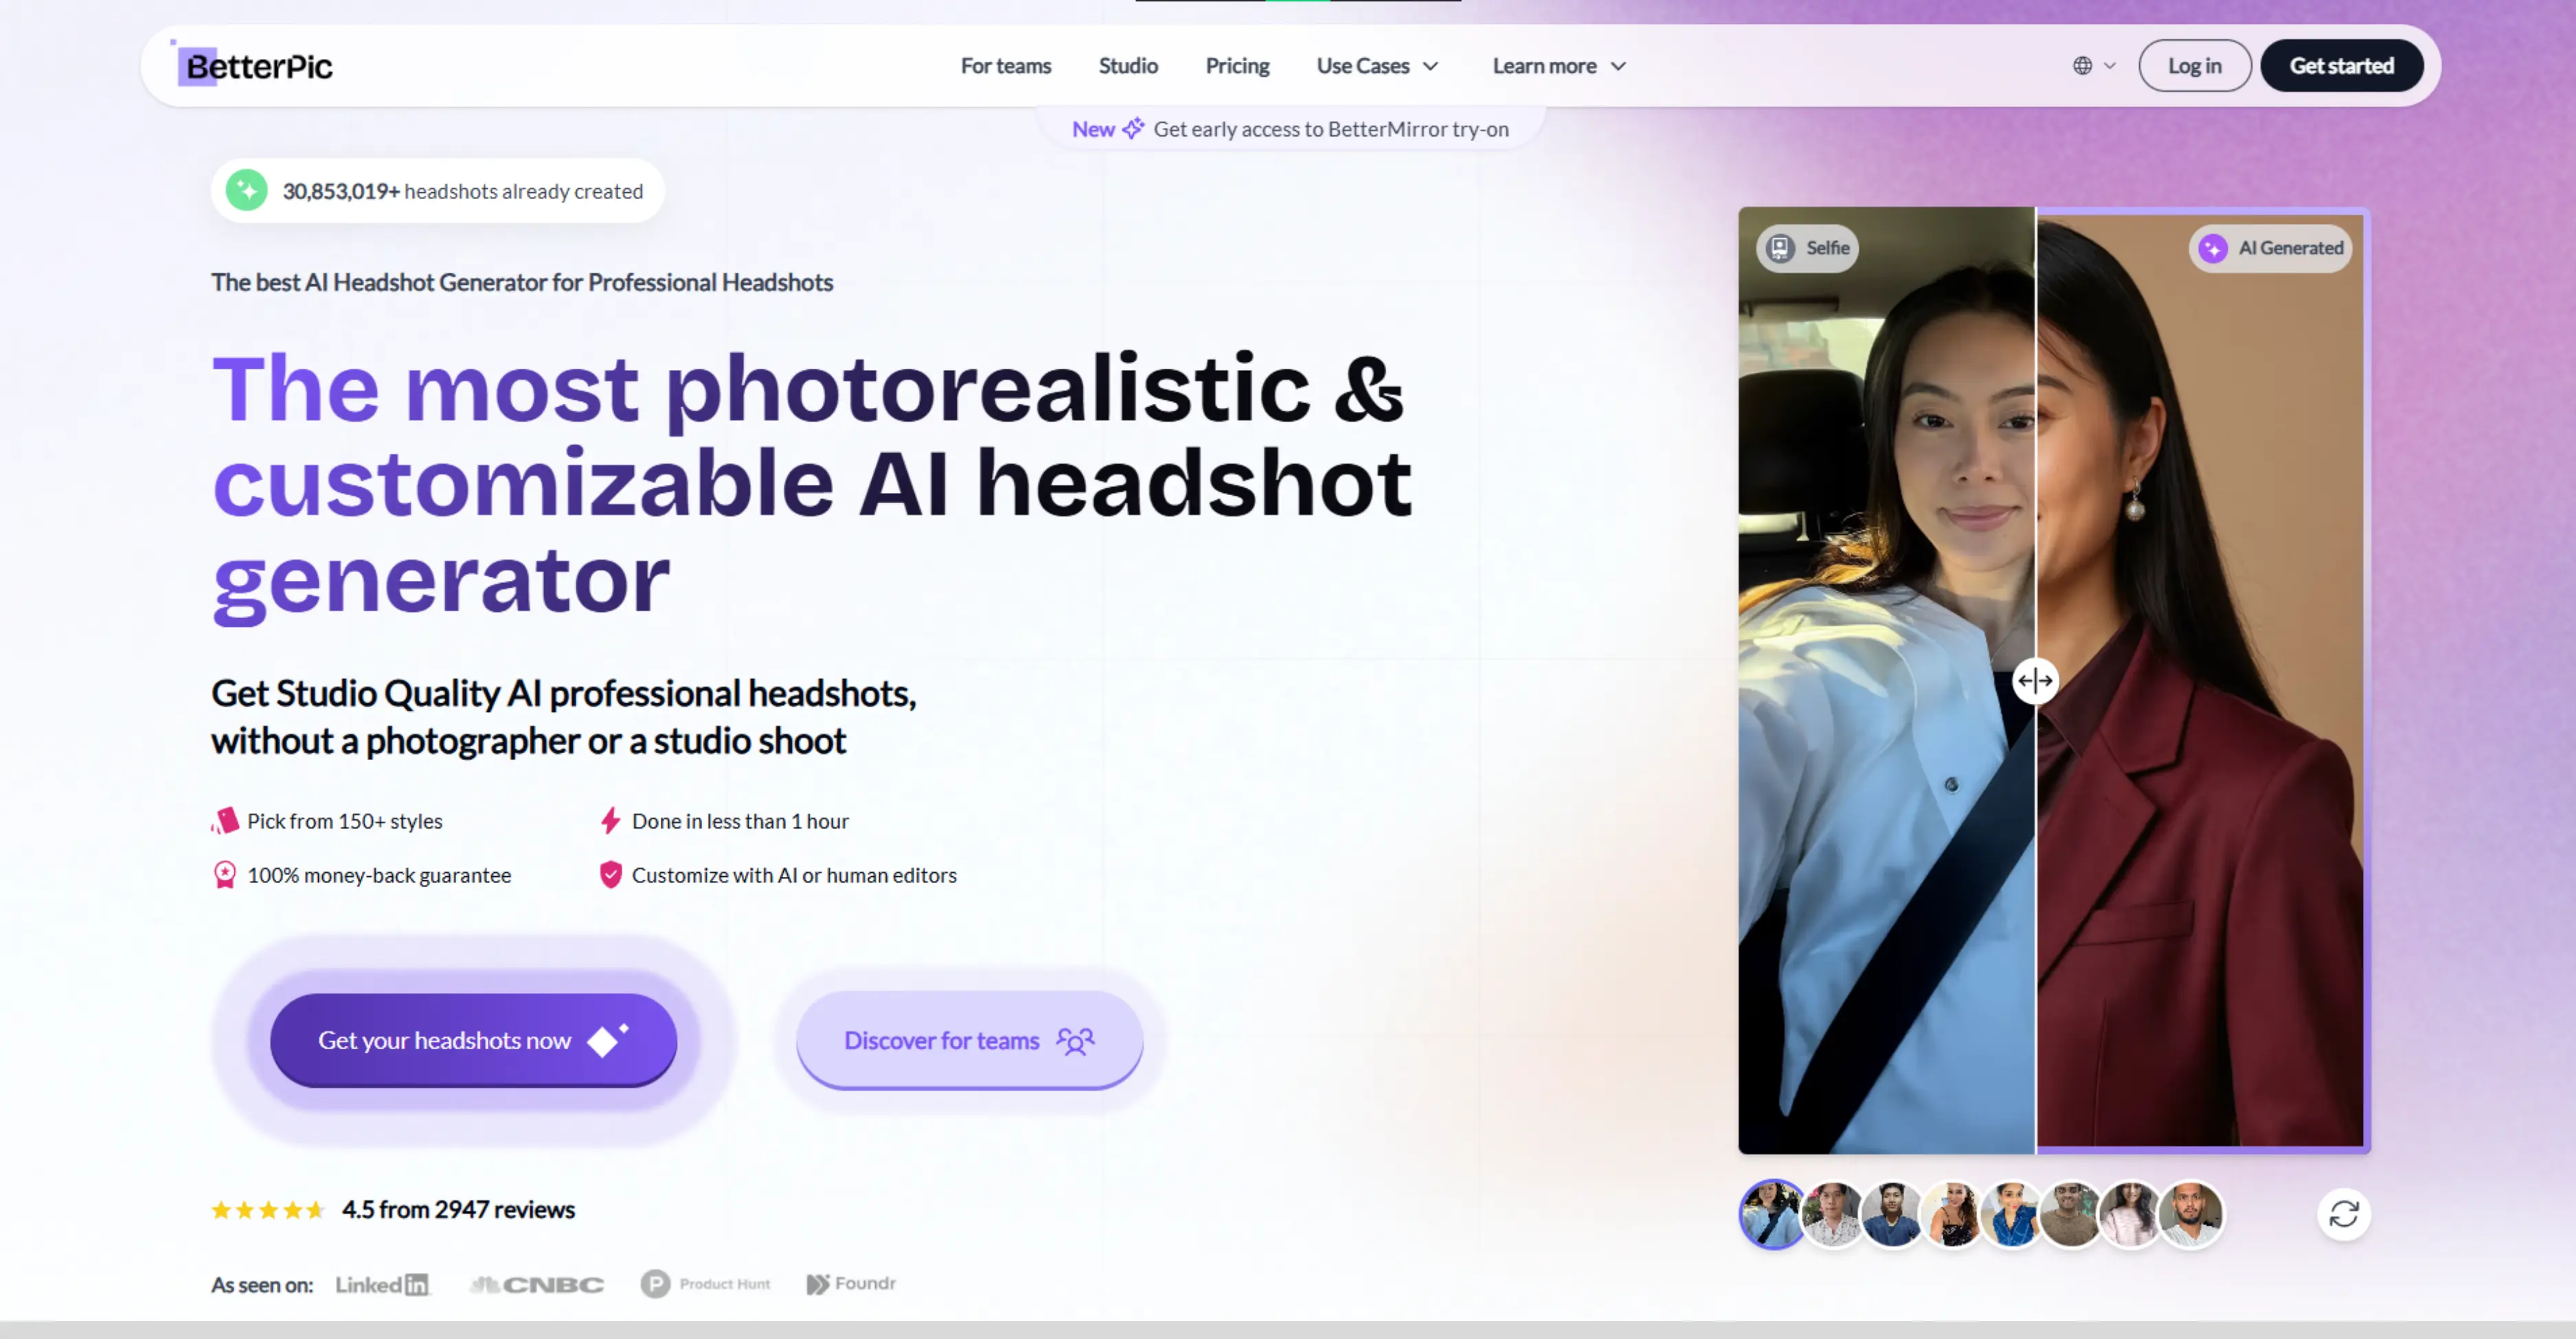Click the 30,853,019+ headshots already created text
This screenshot has width=2576, height=1339.
tap(462, 191)
